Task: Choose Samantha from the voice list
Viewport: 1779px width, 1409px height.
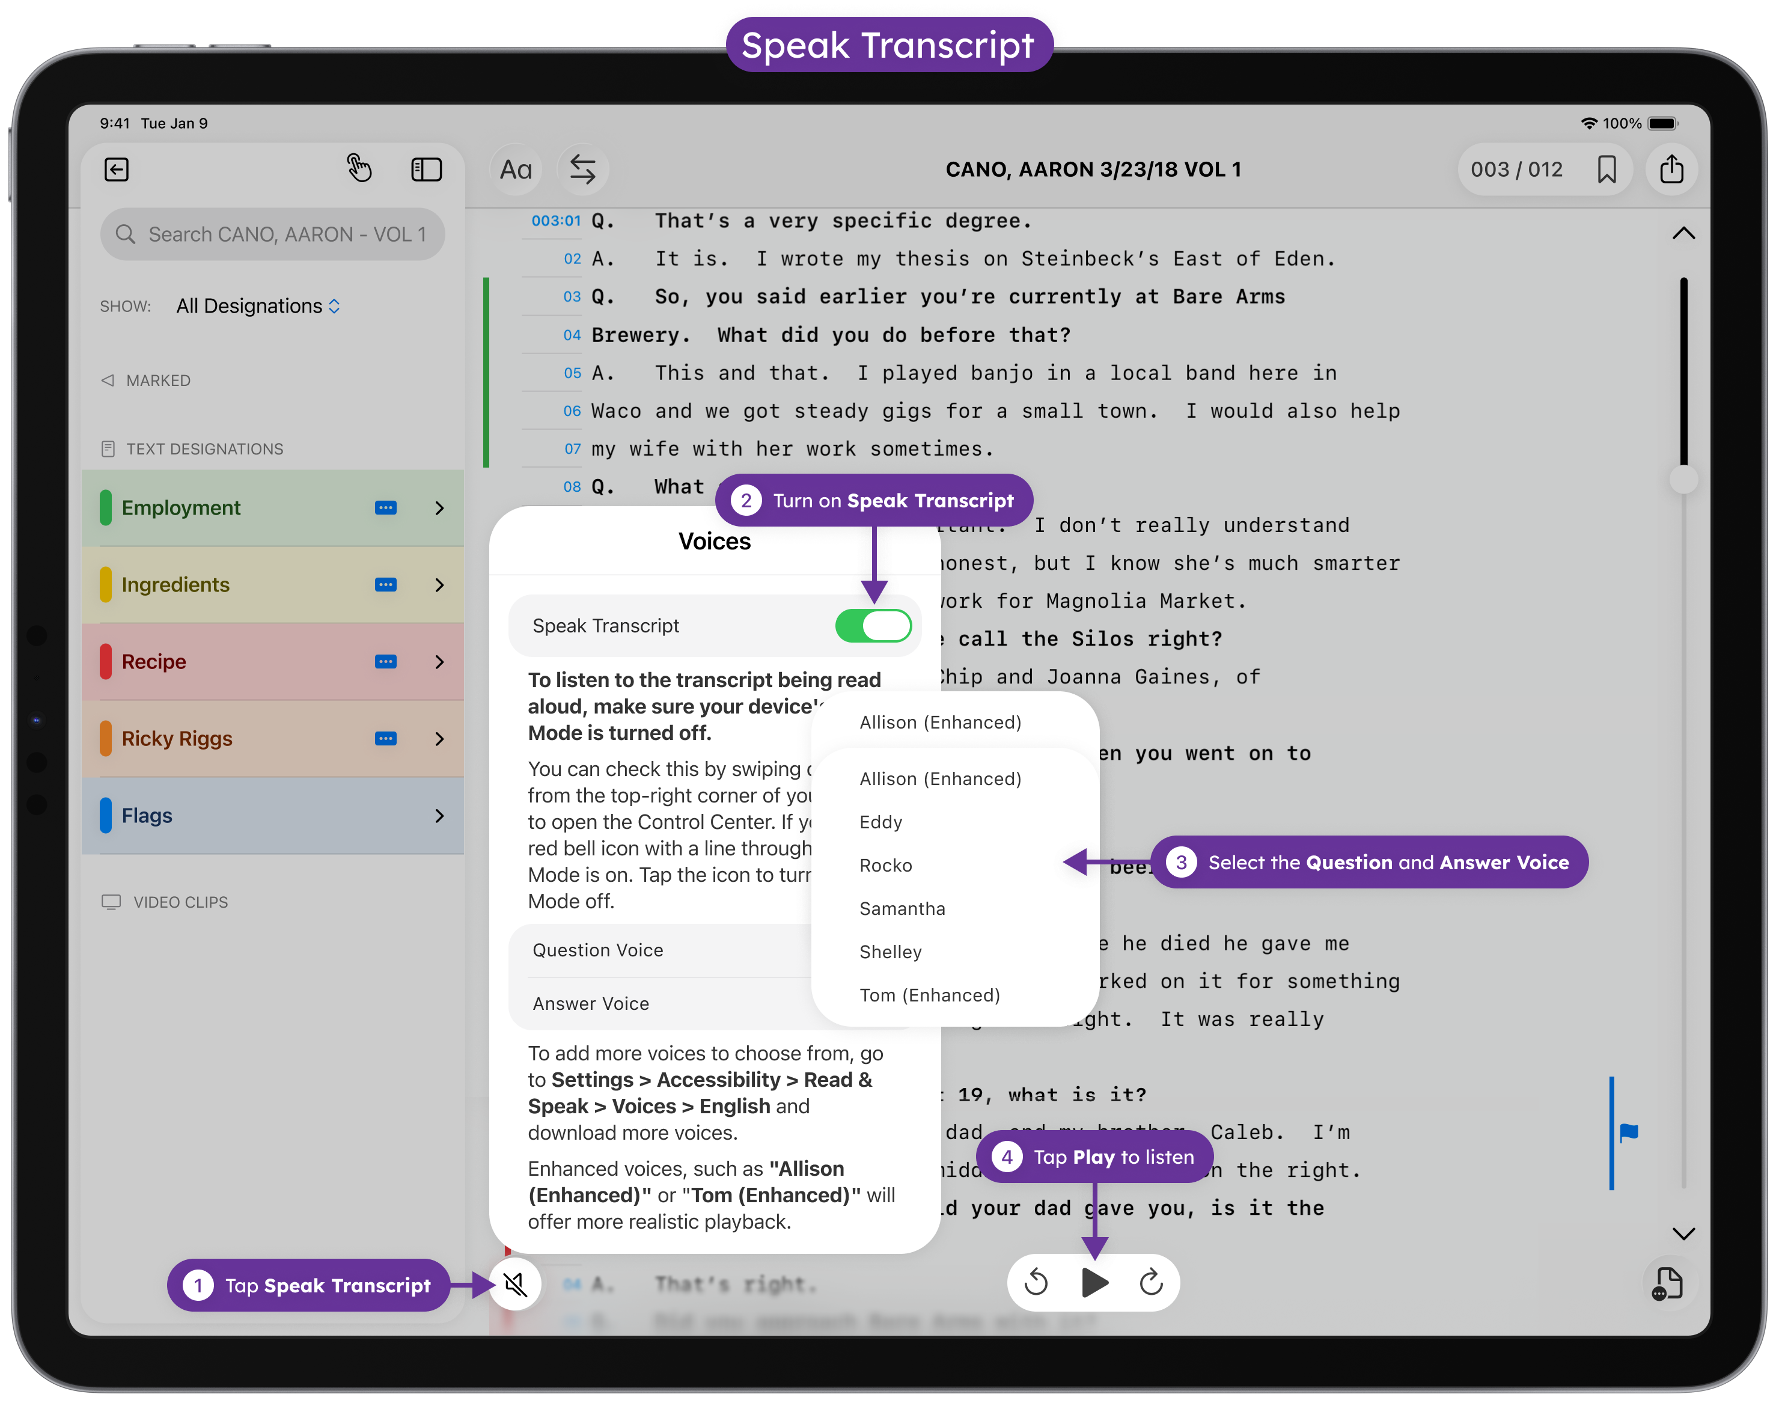Action: (x=902, y=908)
